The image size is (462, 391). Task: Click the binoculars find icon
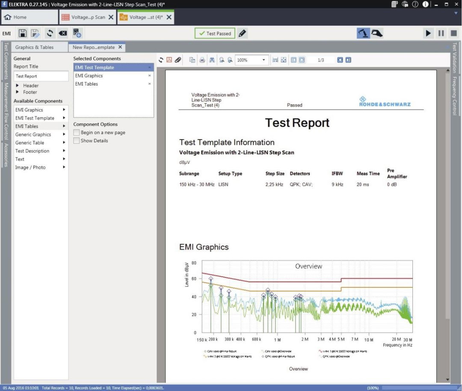click(x=211, y=60)
